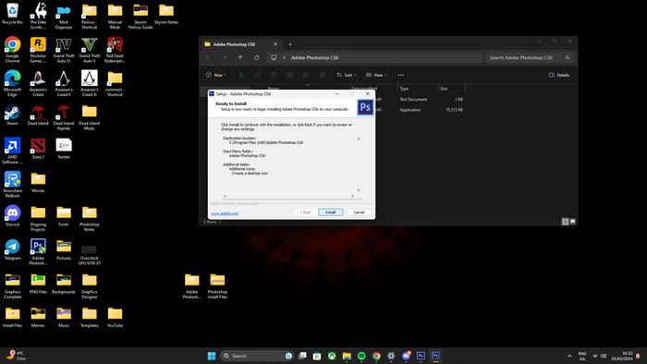The width and height of the screenshot is (647, 364).
Task: Click the Search Adobe Photoshop CS6 field
Action: pyautogui.click(x=530, y=57)
